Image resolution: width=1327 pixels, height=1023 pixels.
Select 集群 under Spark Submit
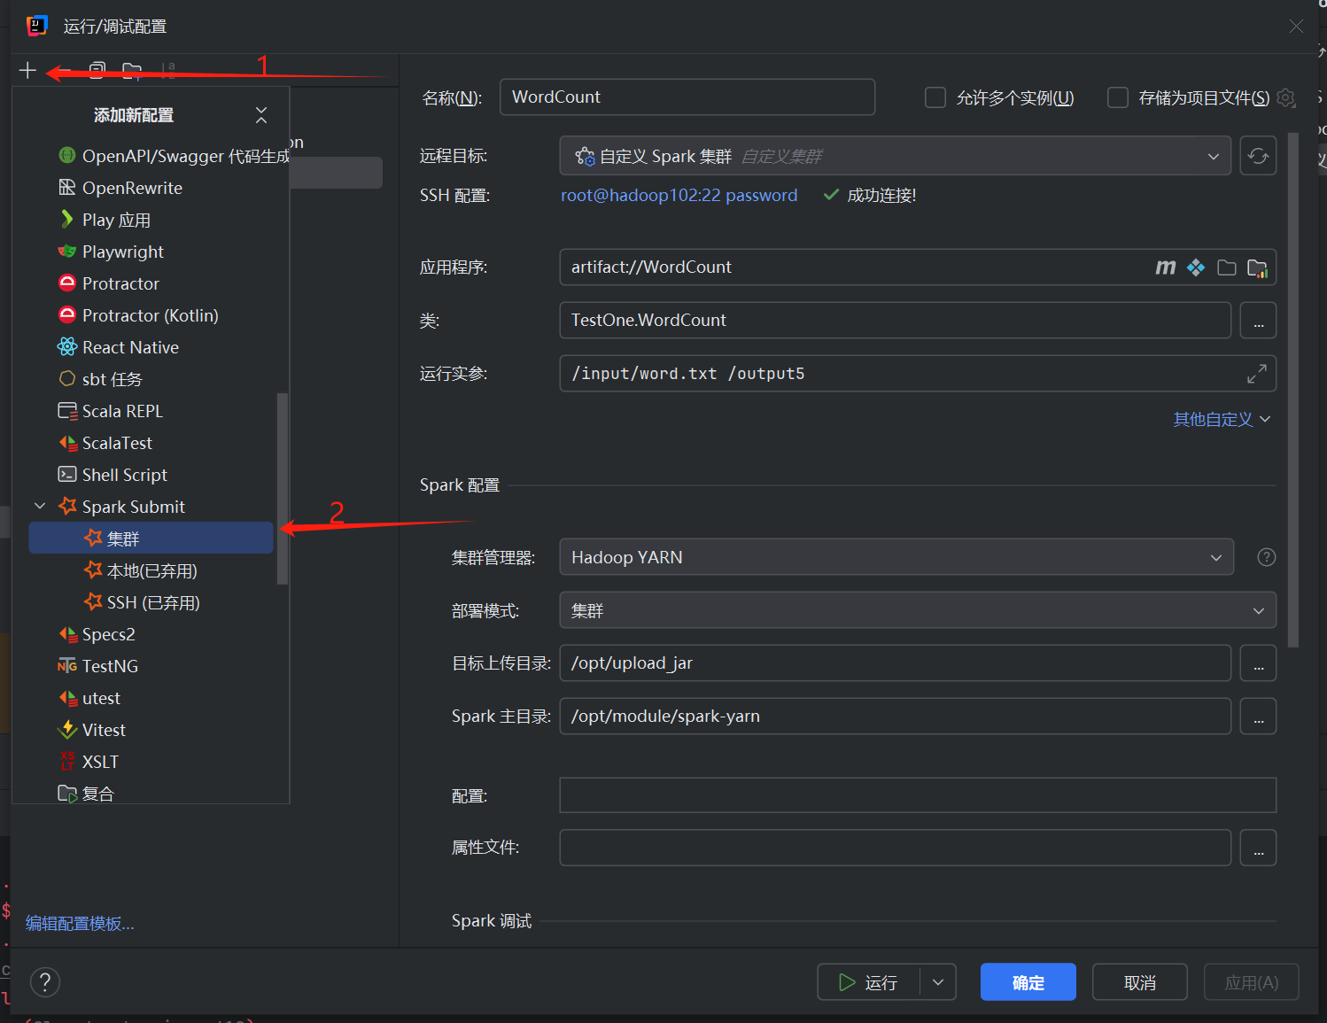coord(124,538)
